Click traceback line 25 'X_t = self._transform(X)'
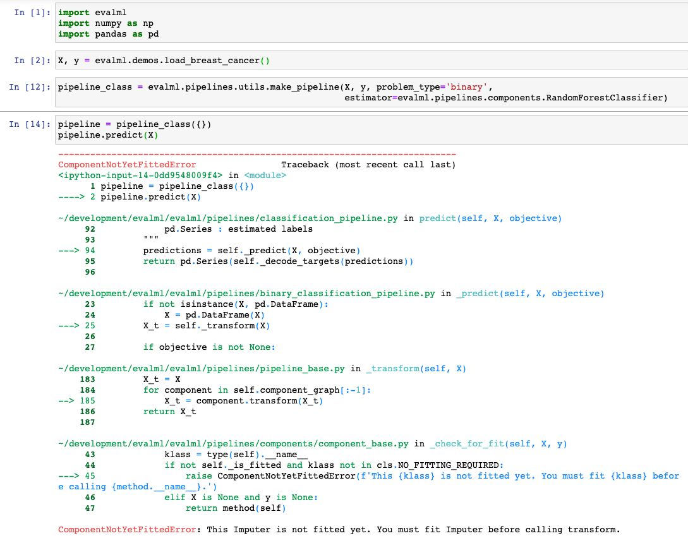 pyautogui.click(x=206, y=326)
